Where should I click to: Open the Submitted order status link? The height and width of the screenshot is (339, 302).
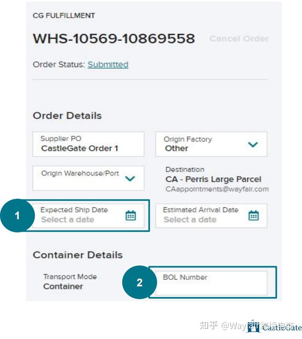(108, 65)
